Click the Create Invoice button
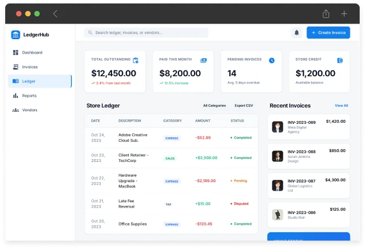The image size is (366, 249). coord(328,33)
